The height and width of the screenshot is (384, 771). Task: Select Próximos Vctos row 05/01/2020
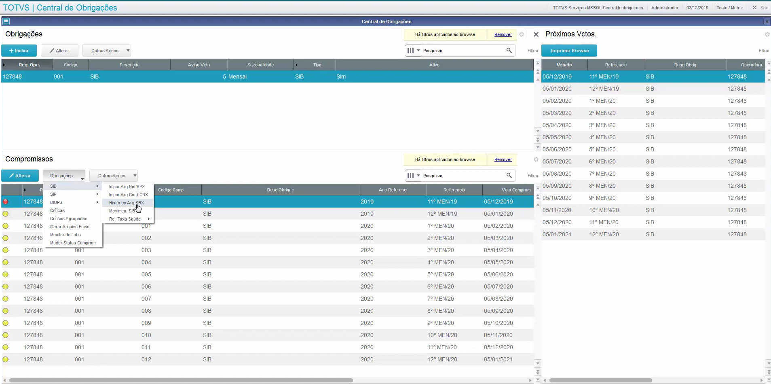[653, 89]
